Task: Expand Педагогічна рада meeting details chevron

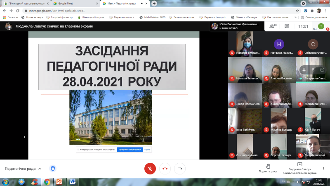Action: tap(40, 169)
